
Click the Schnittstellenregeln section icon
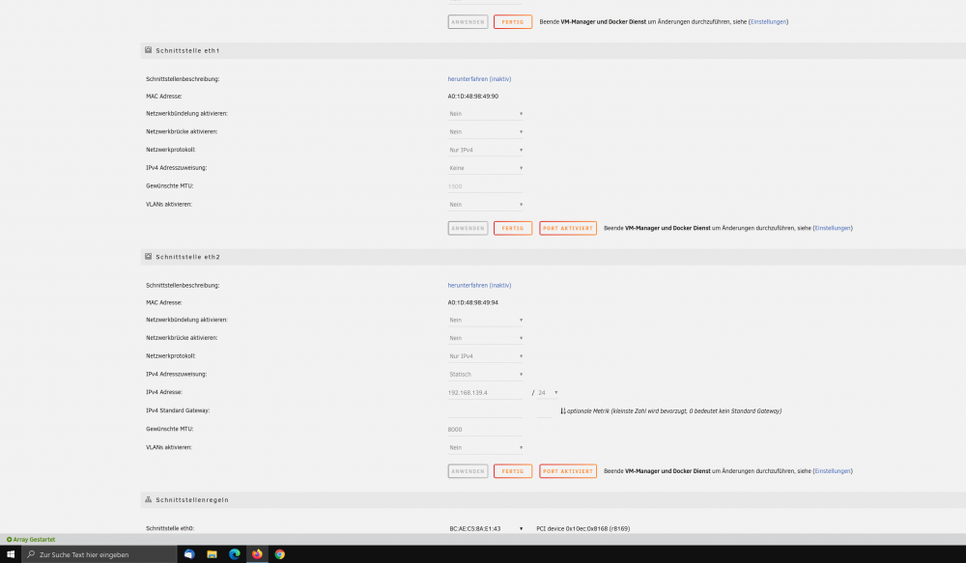(148, 499)
